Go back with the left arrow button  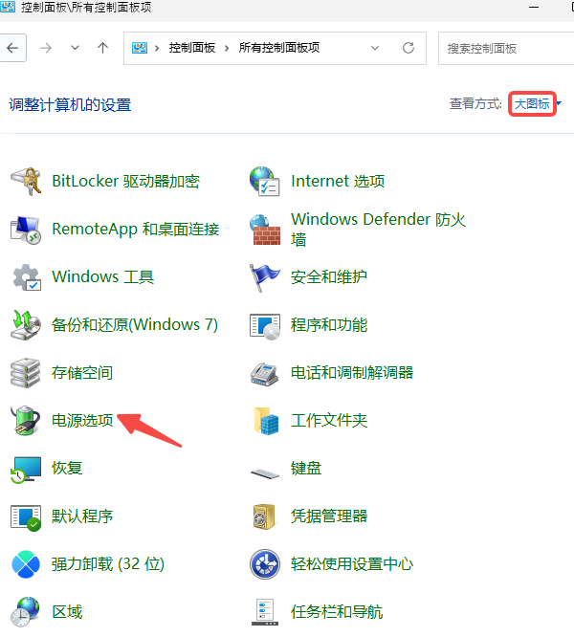pos(13,48)
